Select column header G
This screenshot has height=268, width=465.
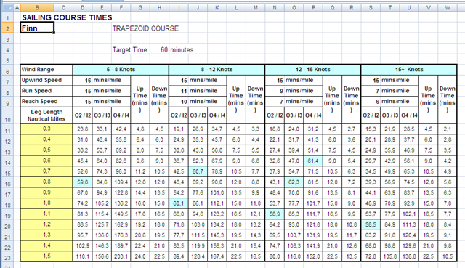tap(140, 8)
